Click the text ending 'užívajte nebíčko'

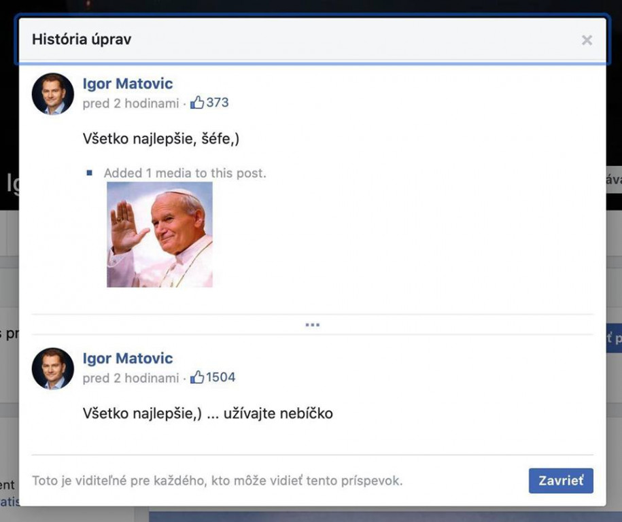tap(207, 413)
